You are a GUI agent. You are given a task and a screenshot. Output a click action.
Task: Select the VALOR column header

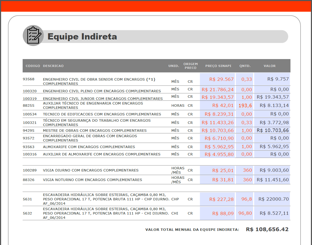pyautogui.click(x=269, y=66)
